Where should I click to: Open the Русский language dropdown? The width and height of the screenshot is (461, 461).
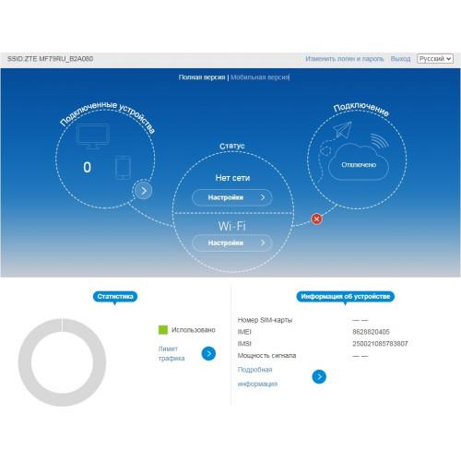(x=435, y=58)
